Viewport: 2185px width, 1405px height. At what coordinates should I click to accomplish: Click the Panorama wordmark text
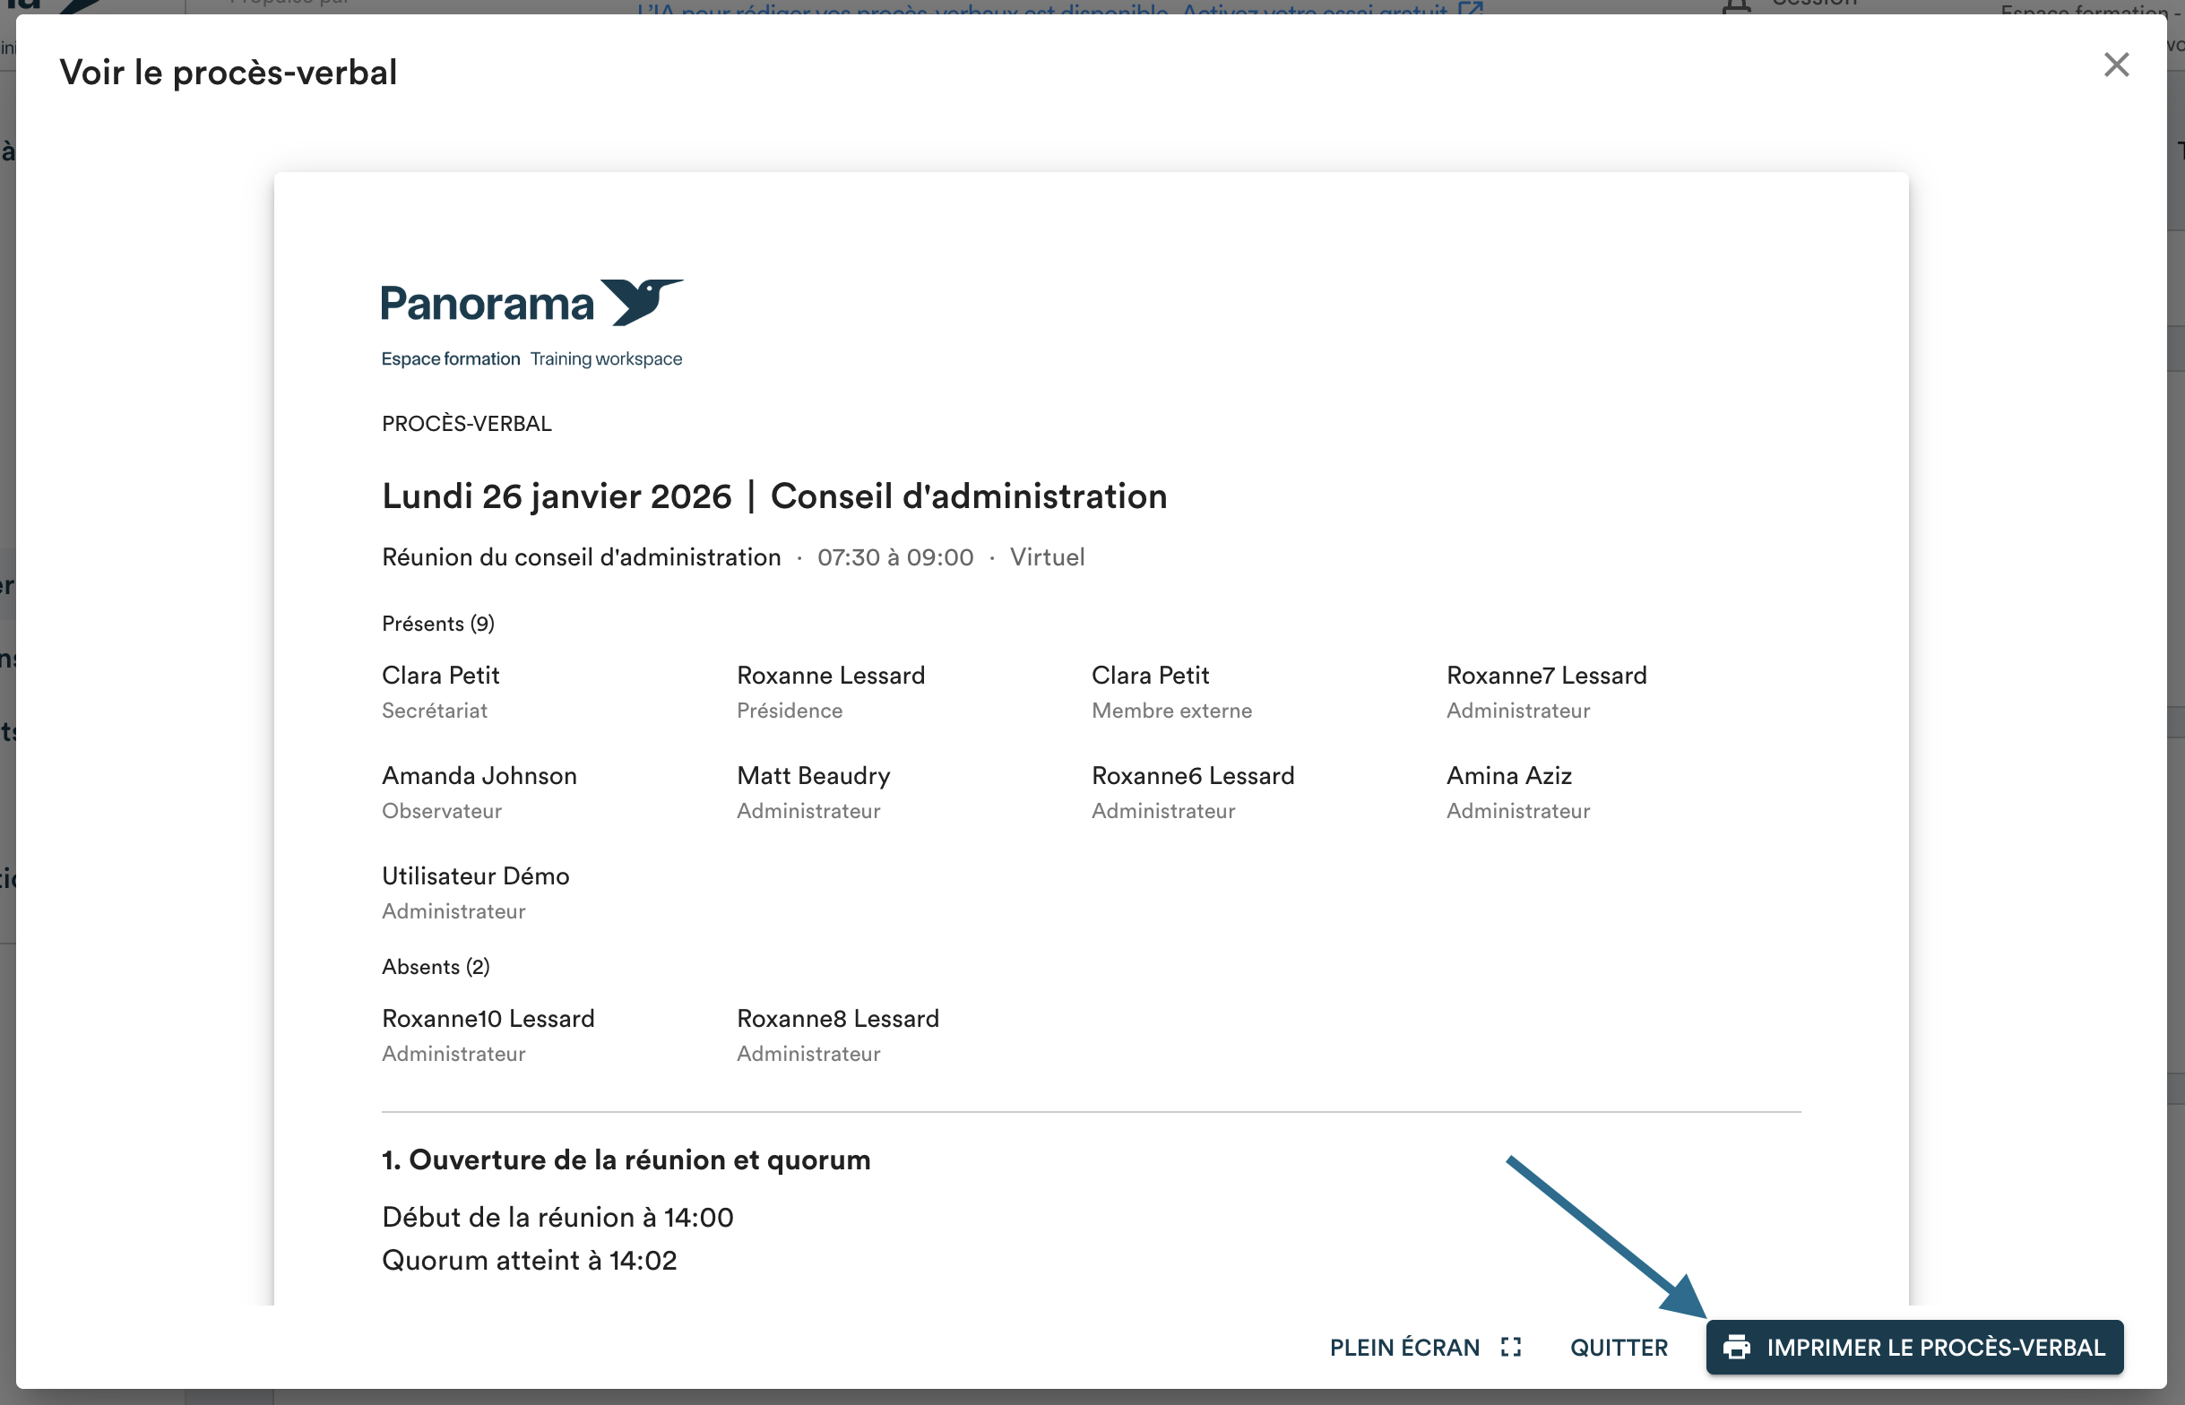(487, 304)
